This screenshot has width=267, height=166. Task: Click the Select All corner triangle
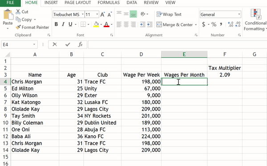(x=7, y=54)
